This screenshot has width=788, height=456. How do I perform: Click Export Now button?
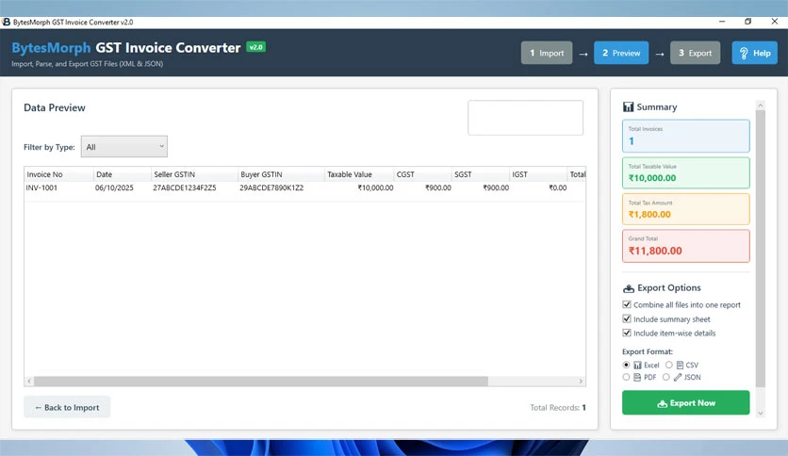(685, 402)
